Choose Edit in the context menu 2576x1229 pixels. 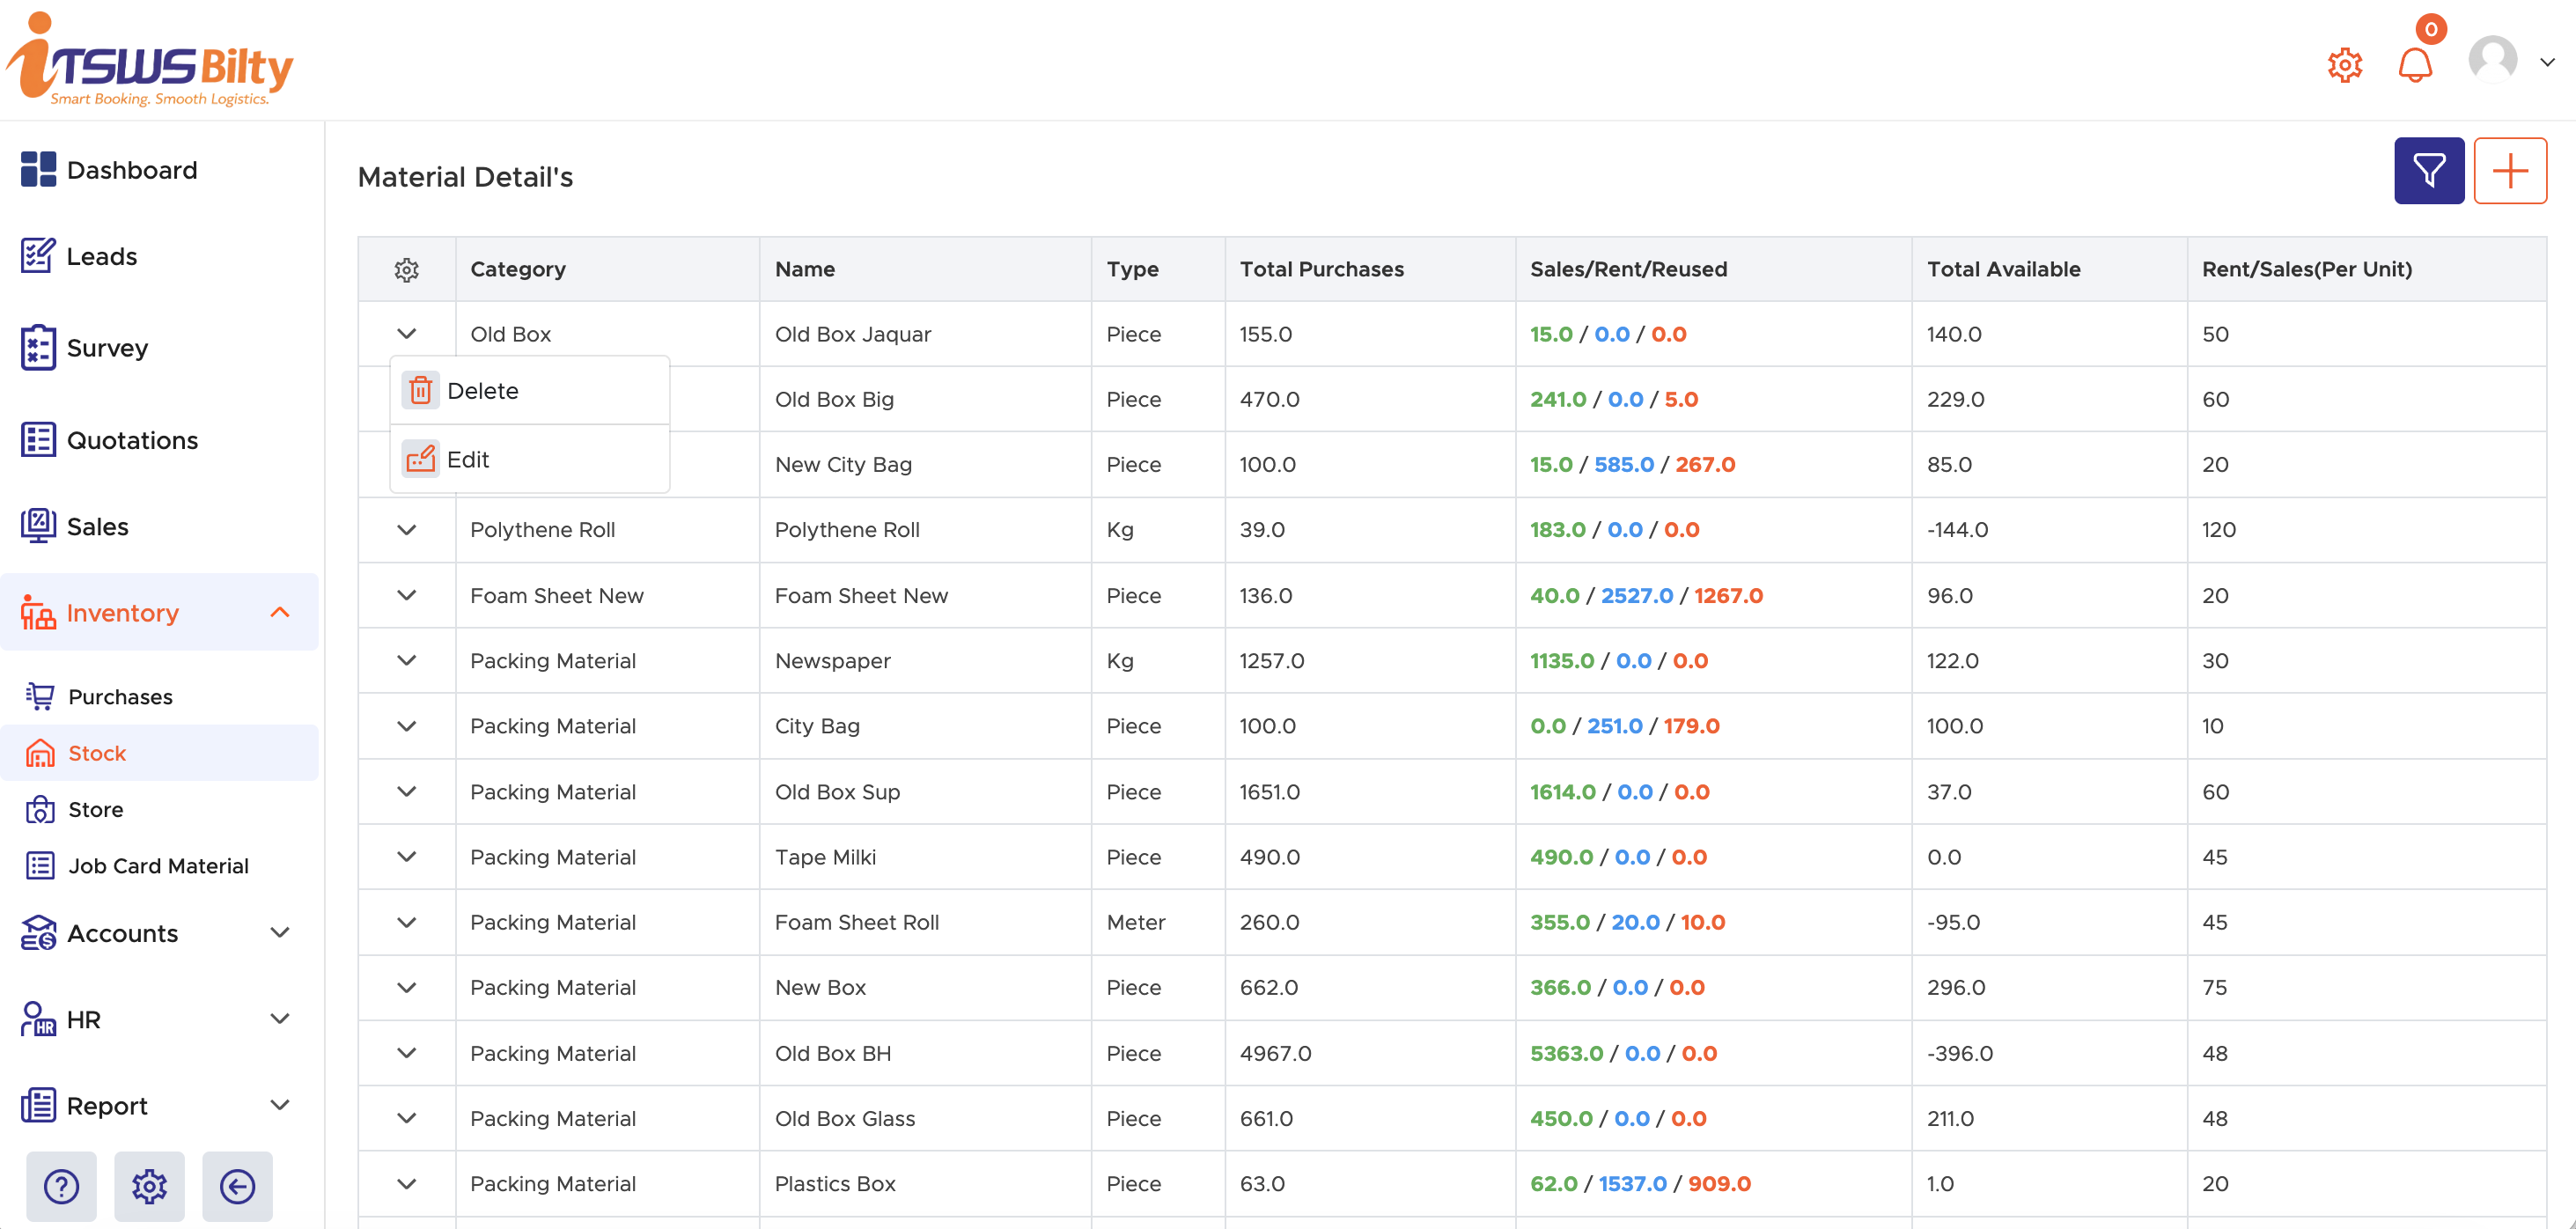tap(468, 459)
